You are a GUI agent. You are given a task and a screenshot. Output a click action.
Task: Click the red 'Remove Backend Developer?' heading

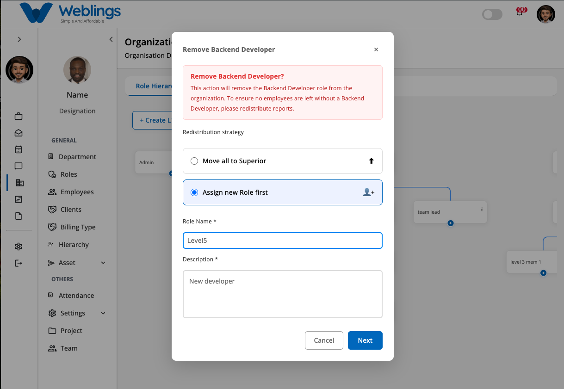click(237, 76)
